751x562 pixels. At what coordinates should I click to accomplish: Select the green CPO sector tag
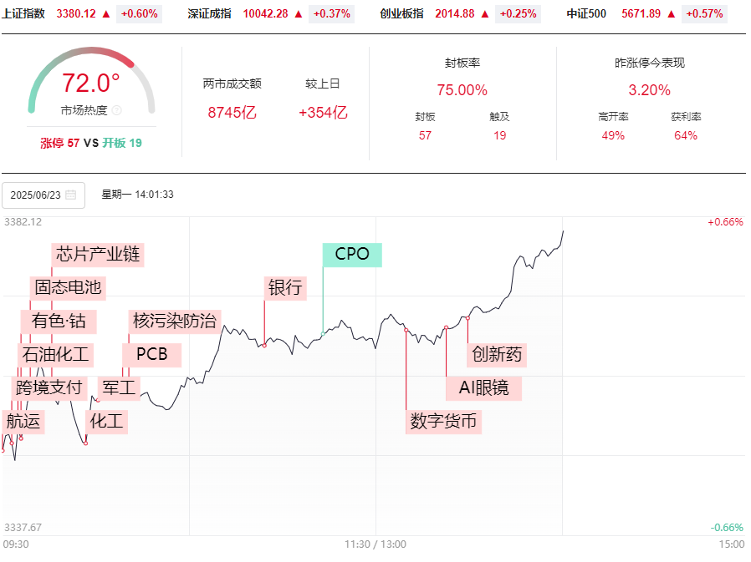[352, 255]
